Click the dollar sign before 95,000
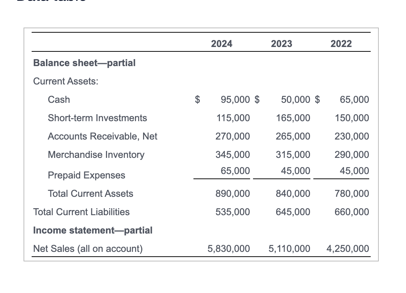Image resolution: width=406 pixels, height=293 pixels. coord(197,100)
